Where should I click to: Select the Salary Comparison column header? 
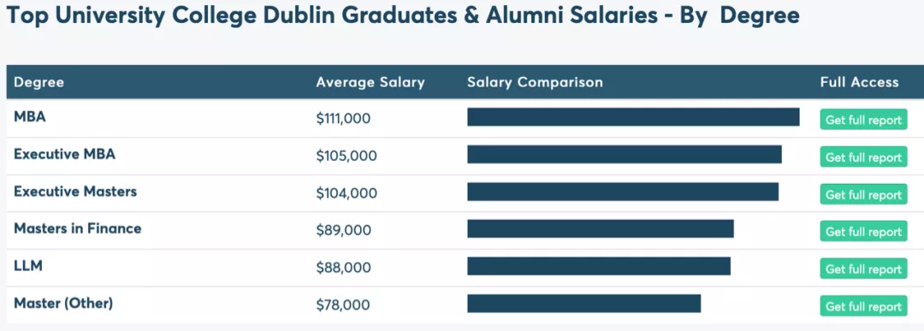(535, 82)
